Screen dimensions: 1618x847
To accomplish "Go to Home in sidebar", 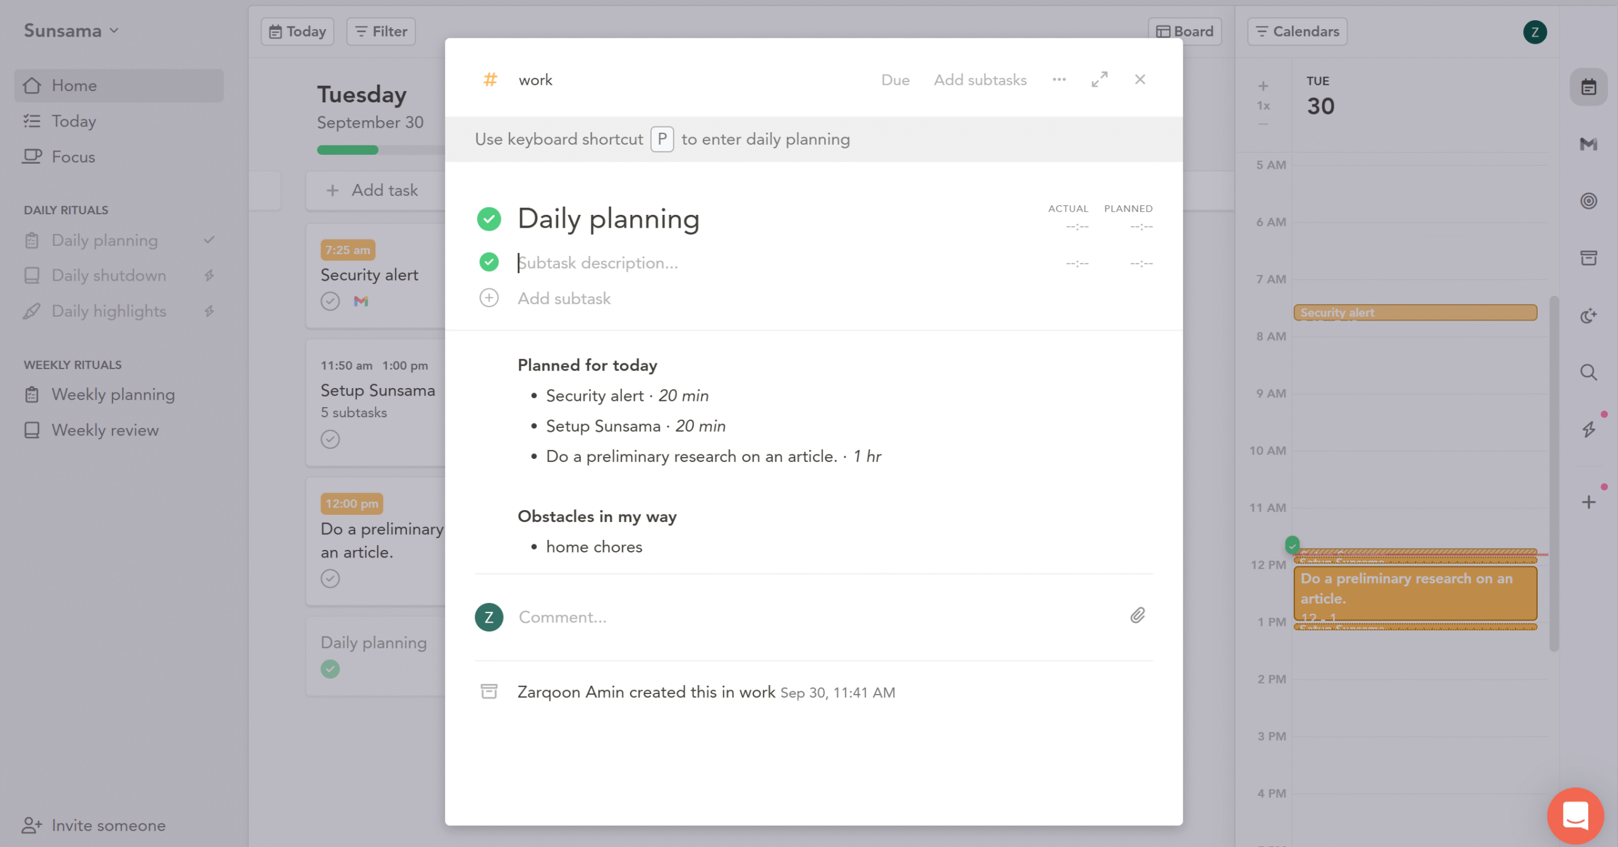I will [119, 85].
